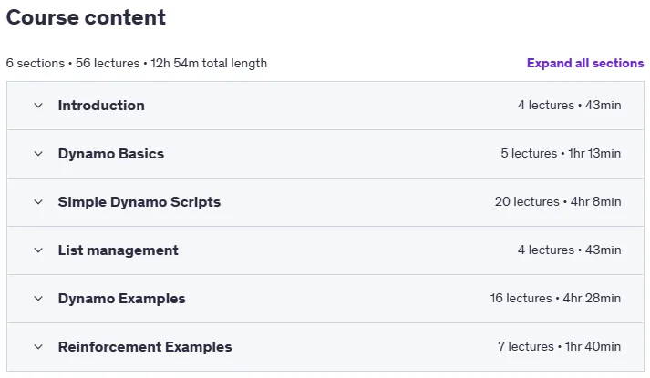Screen dimensions: 650x378
Task: Click the 7 lectures 1hr 40min label
Action: [x=559, y=346]
